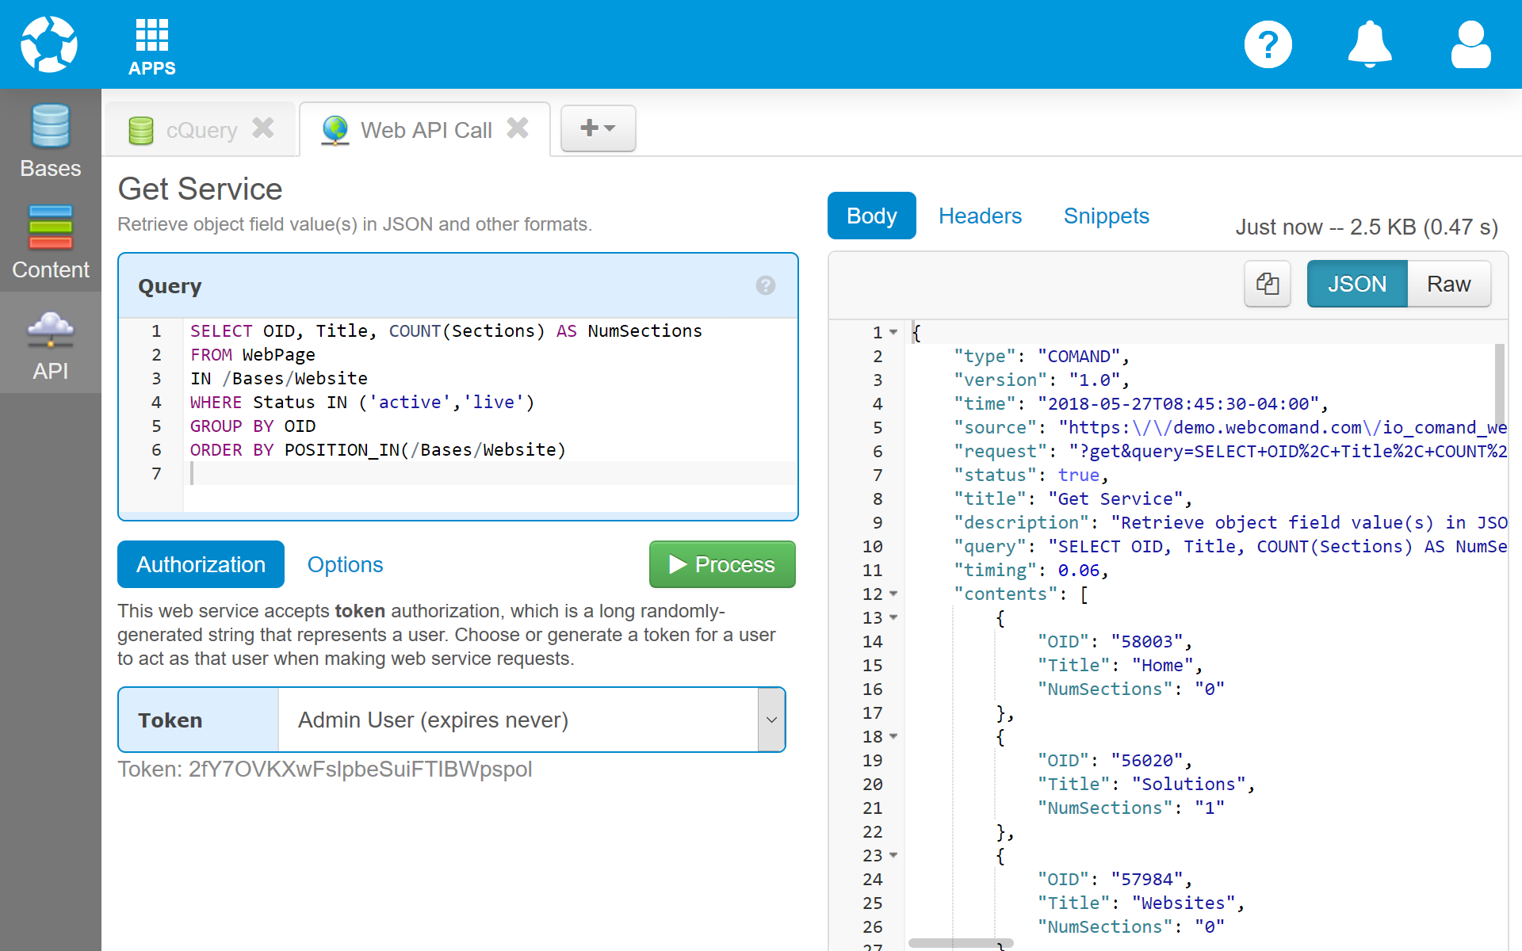Select Bases in the sidebar
Viewport: 1522px width, 951px height.
51,140
